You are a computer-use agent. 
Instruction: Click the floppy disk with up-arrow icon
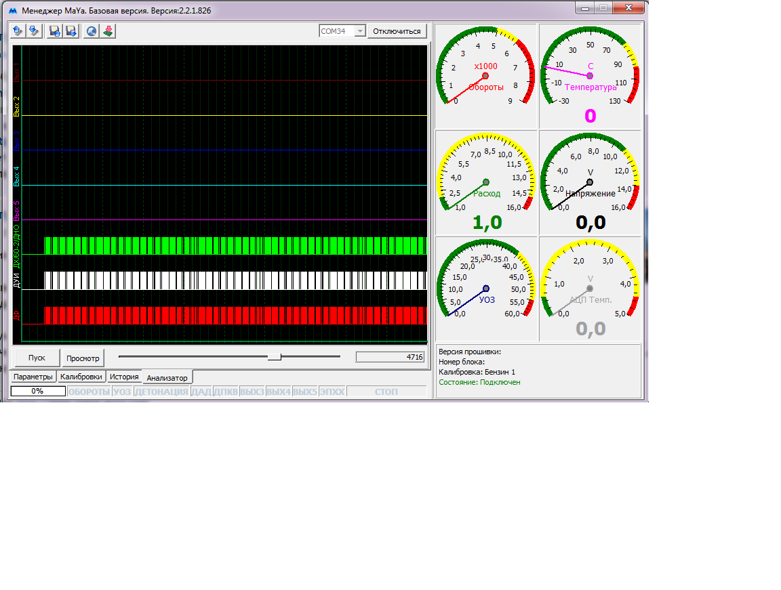55,31
